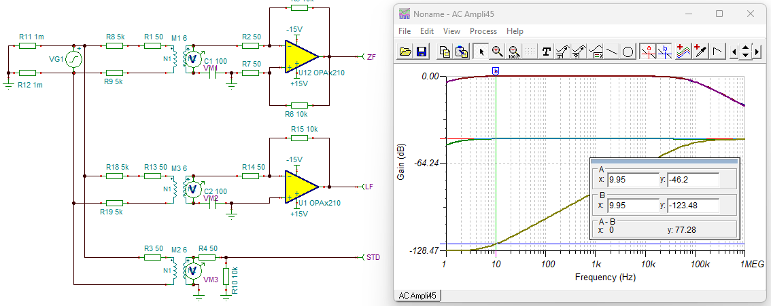Select the VM2 voltmeter symbol
The height and width of the screenshot is (306, 771).
194,189
